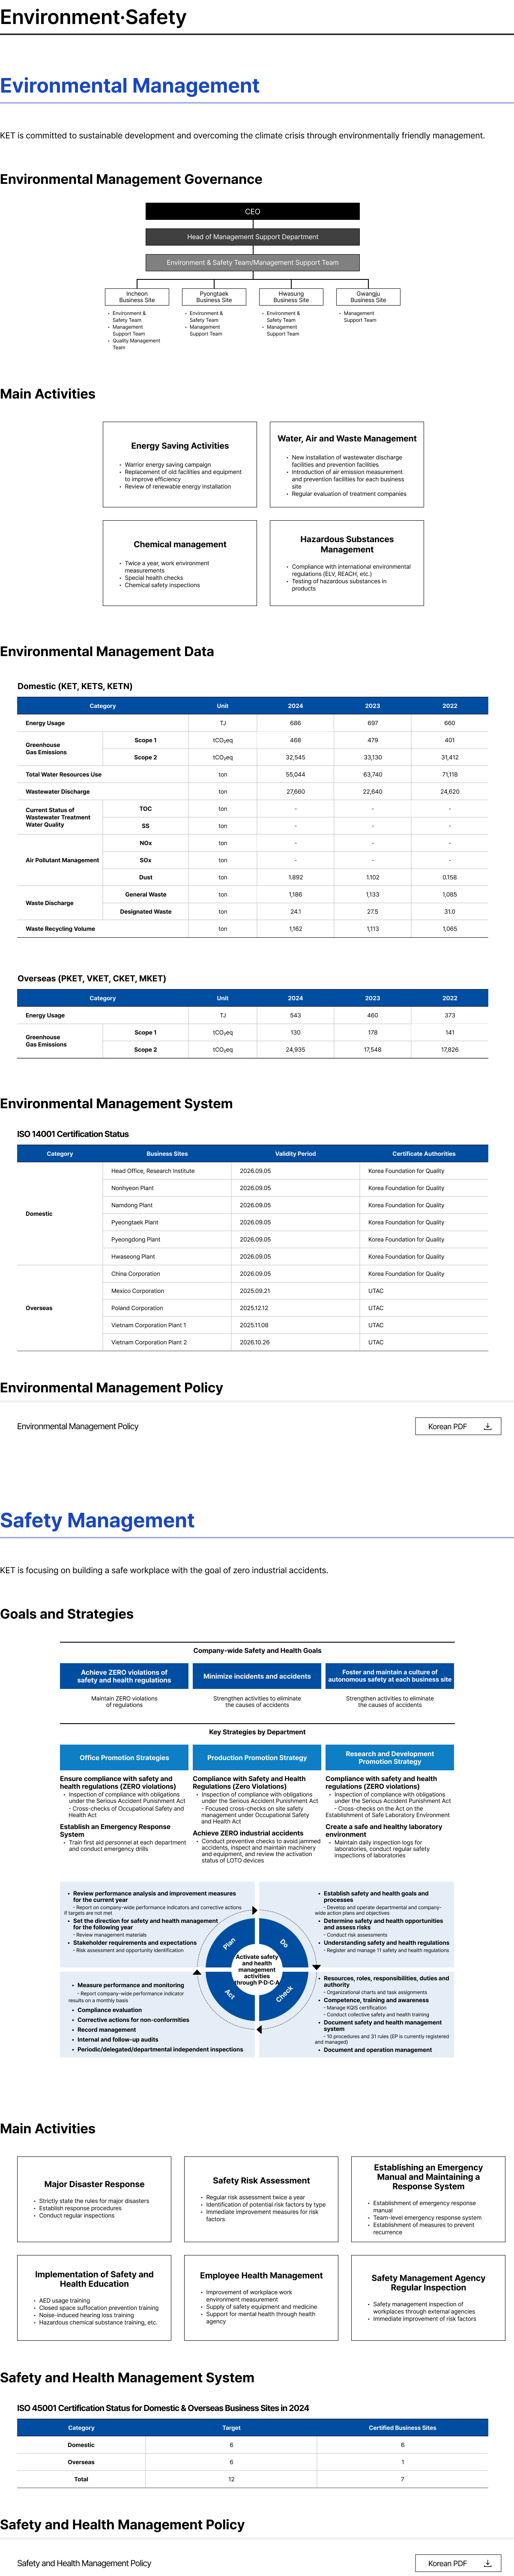Screen dimensions: 514x2576
Task: Click the 'Environmental Management Policy' document label
Action: point(78,1426)
